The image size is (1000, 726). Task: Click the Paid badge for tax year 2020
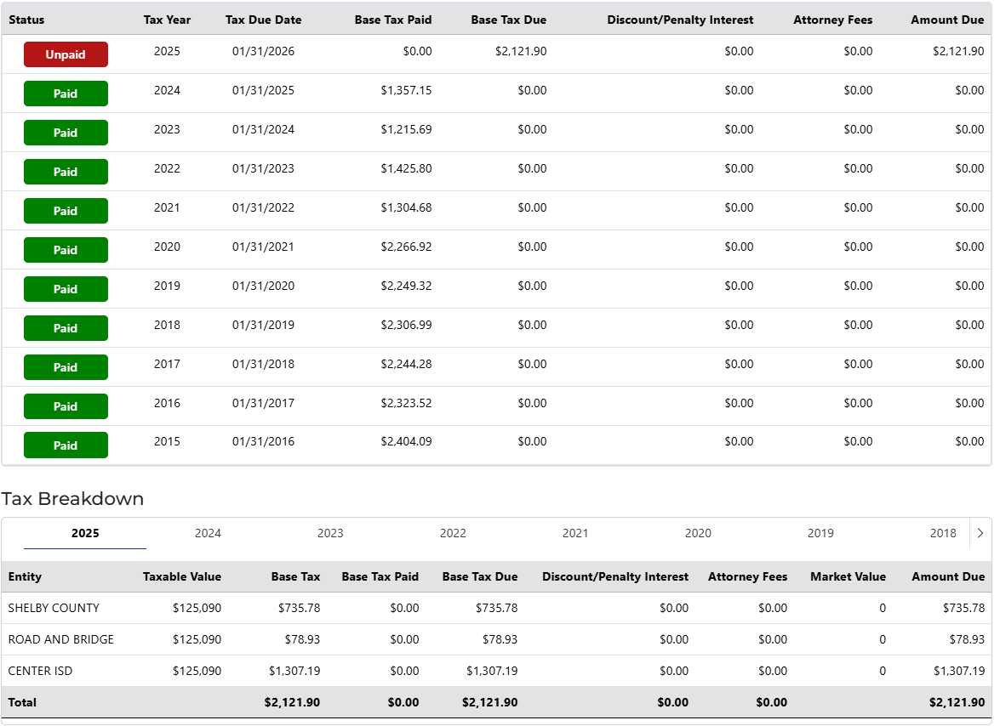coord(66,250)
